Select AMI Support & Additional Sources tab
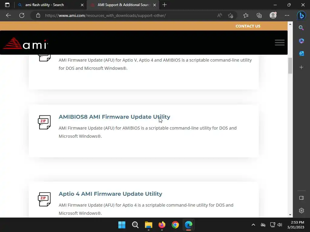The image size is (310, 232). pos(123,5)
